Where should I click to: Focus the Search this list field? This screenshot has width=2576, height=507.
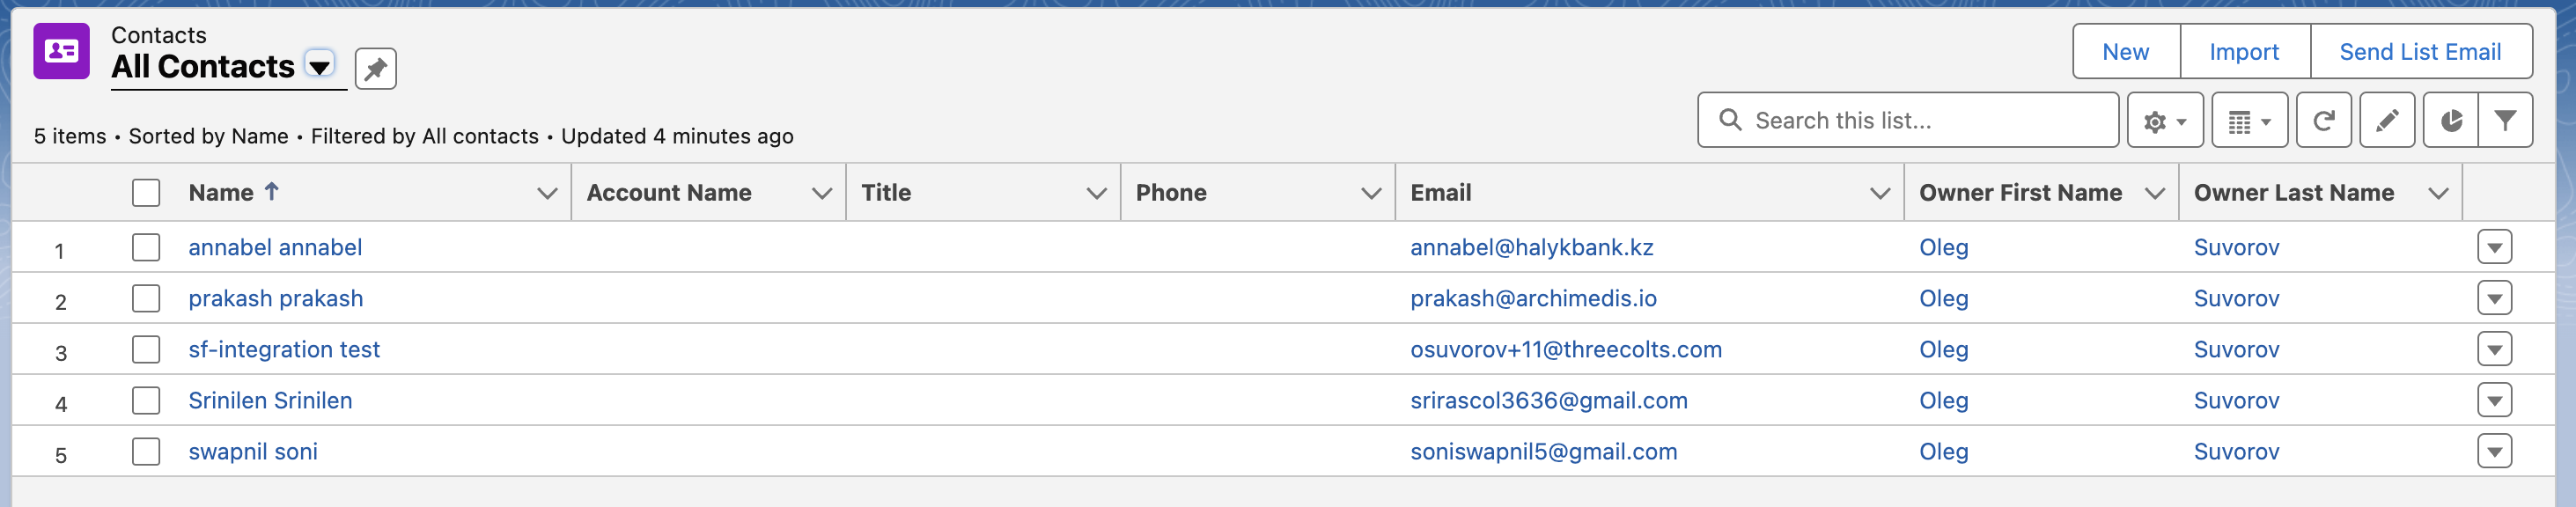[x=1907, y=120]
